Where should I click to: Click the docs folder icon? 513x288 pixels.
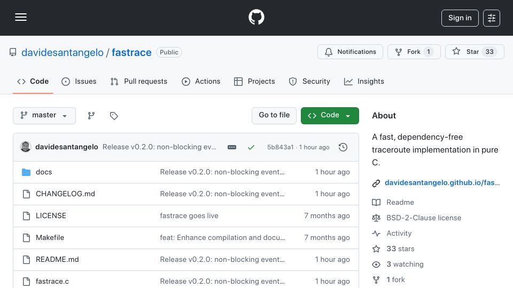pyautogui.click(x=26, y=172)
